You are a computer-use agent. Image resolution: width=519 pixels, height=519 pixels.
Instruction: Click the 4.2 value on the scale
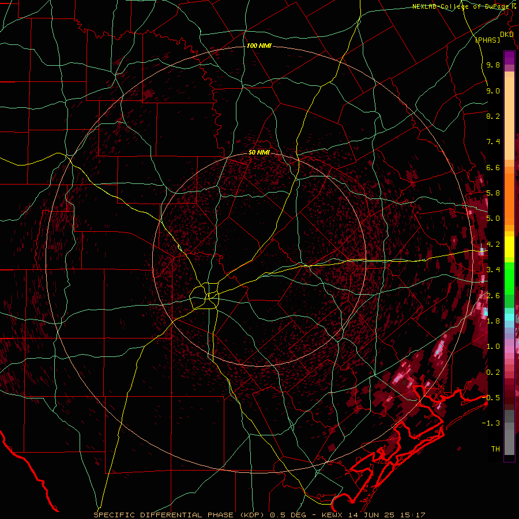click(x=493, y=245)
